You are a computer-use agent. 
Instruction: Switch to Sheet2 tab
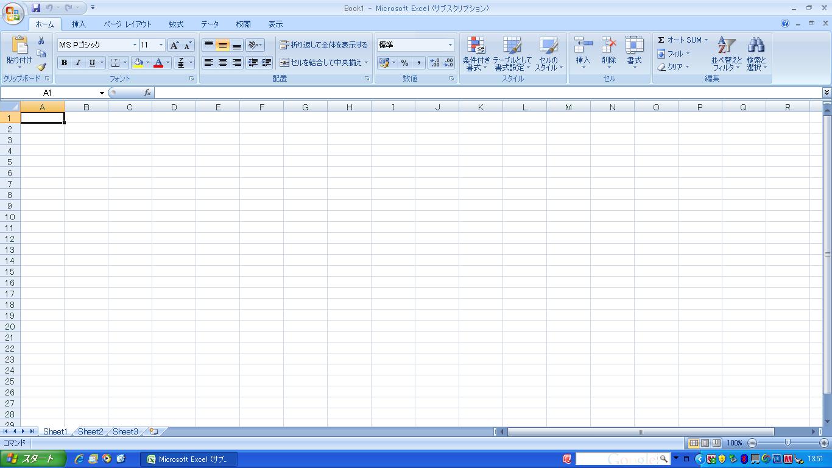click(90, 431)
